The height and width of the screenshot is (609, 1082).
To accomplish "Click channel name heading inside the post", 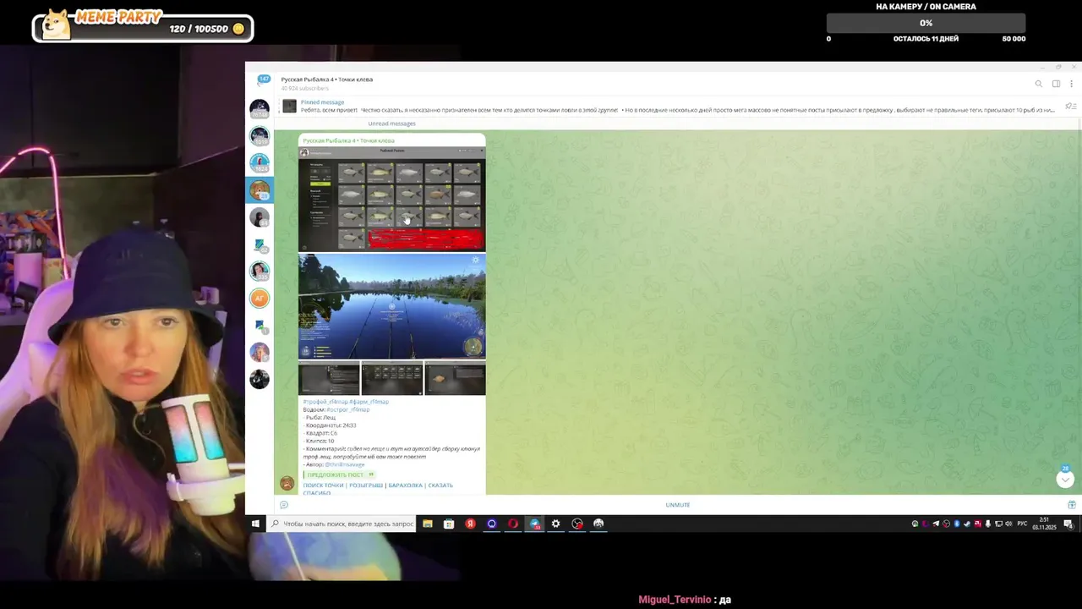I will tap(348, 140).
